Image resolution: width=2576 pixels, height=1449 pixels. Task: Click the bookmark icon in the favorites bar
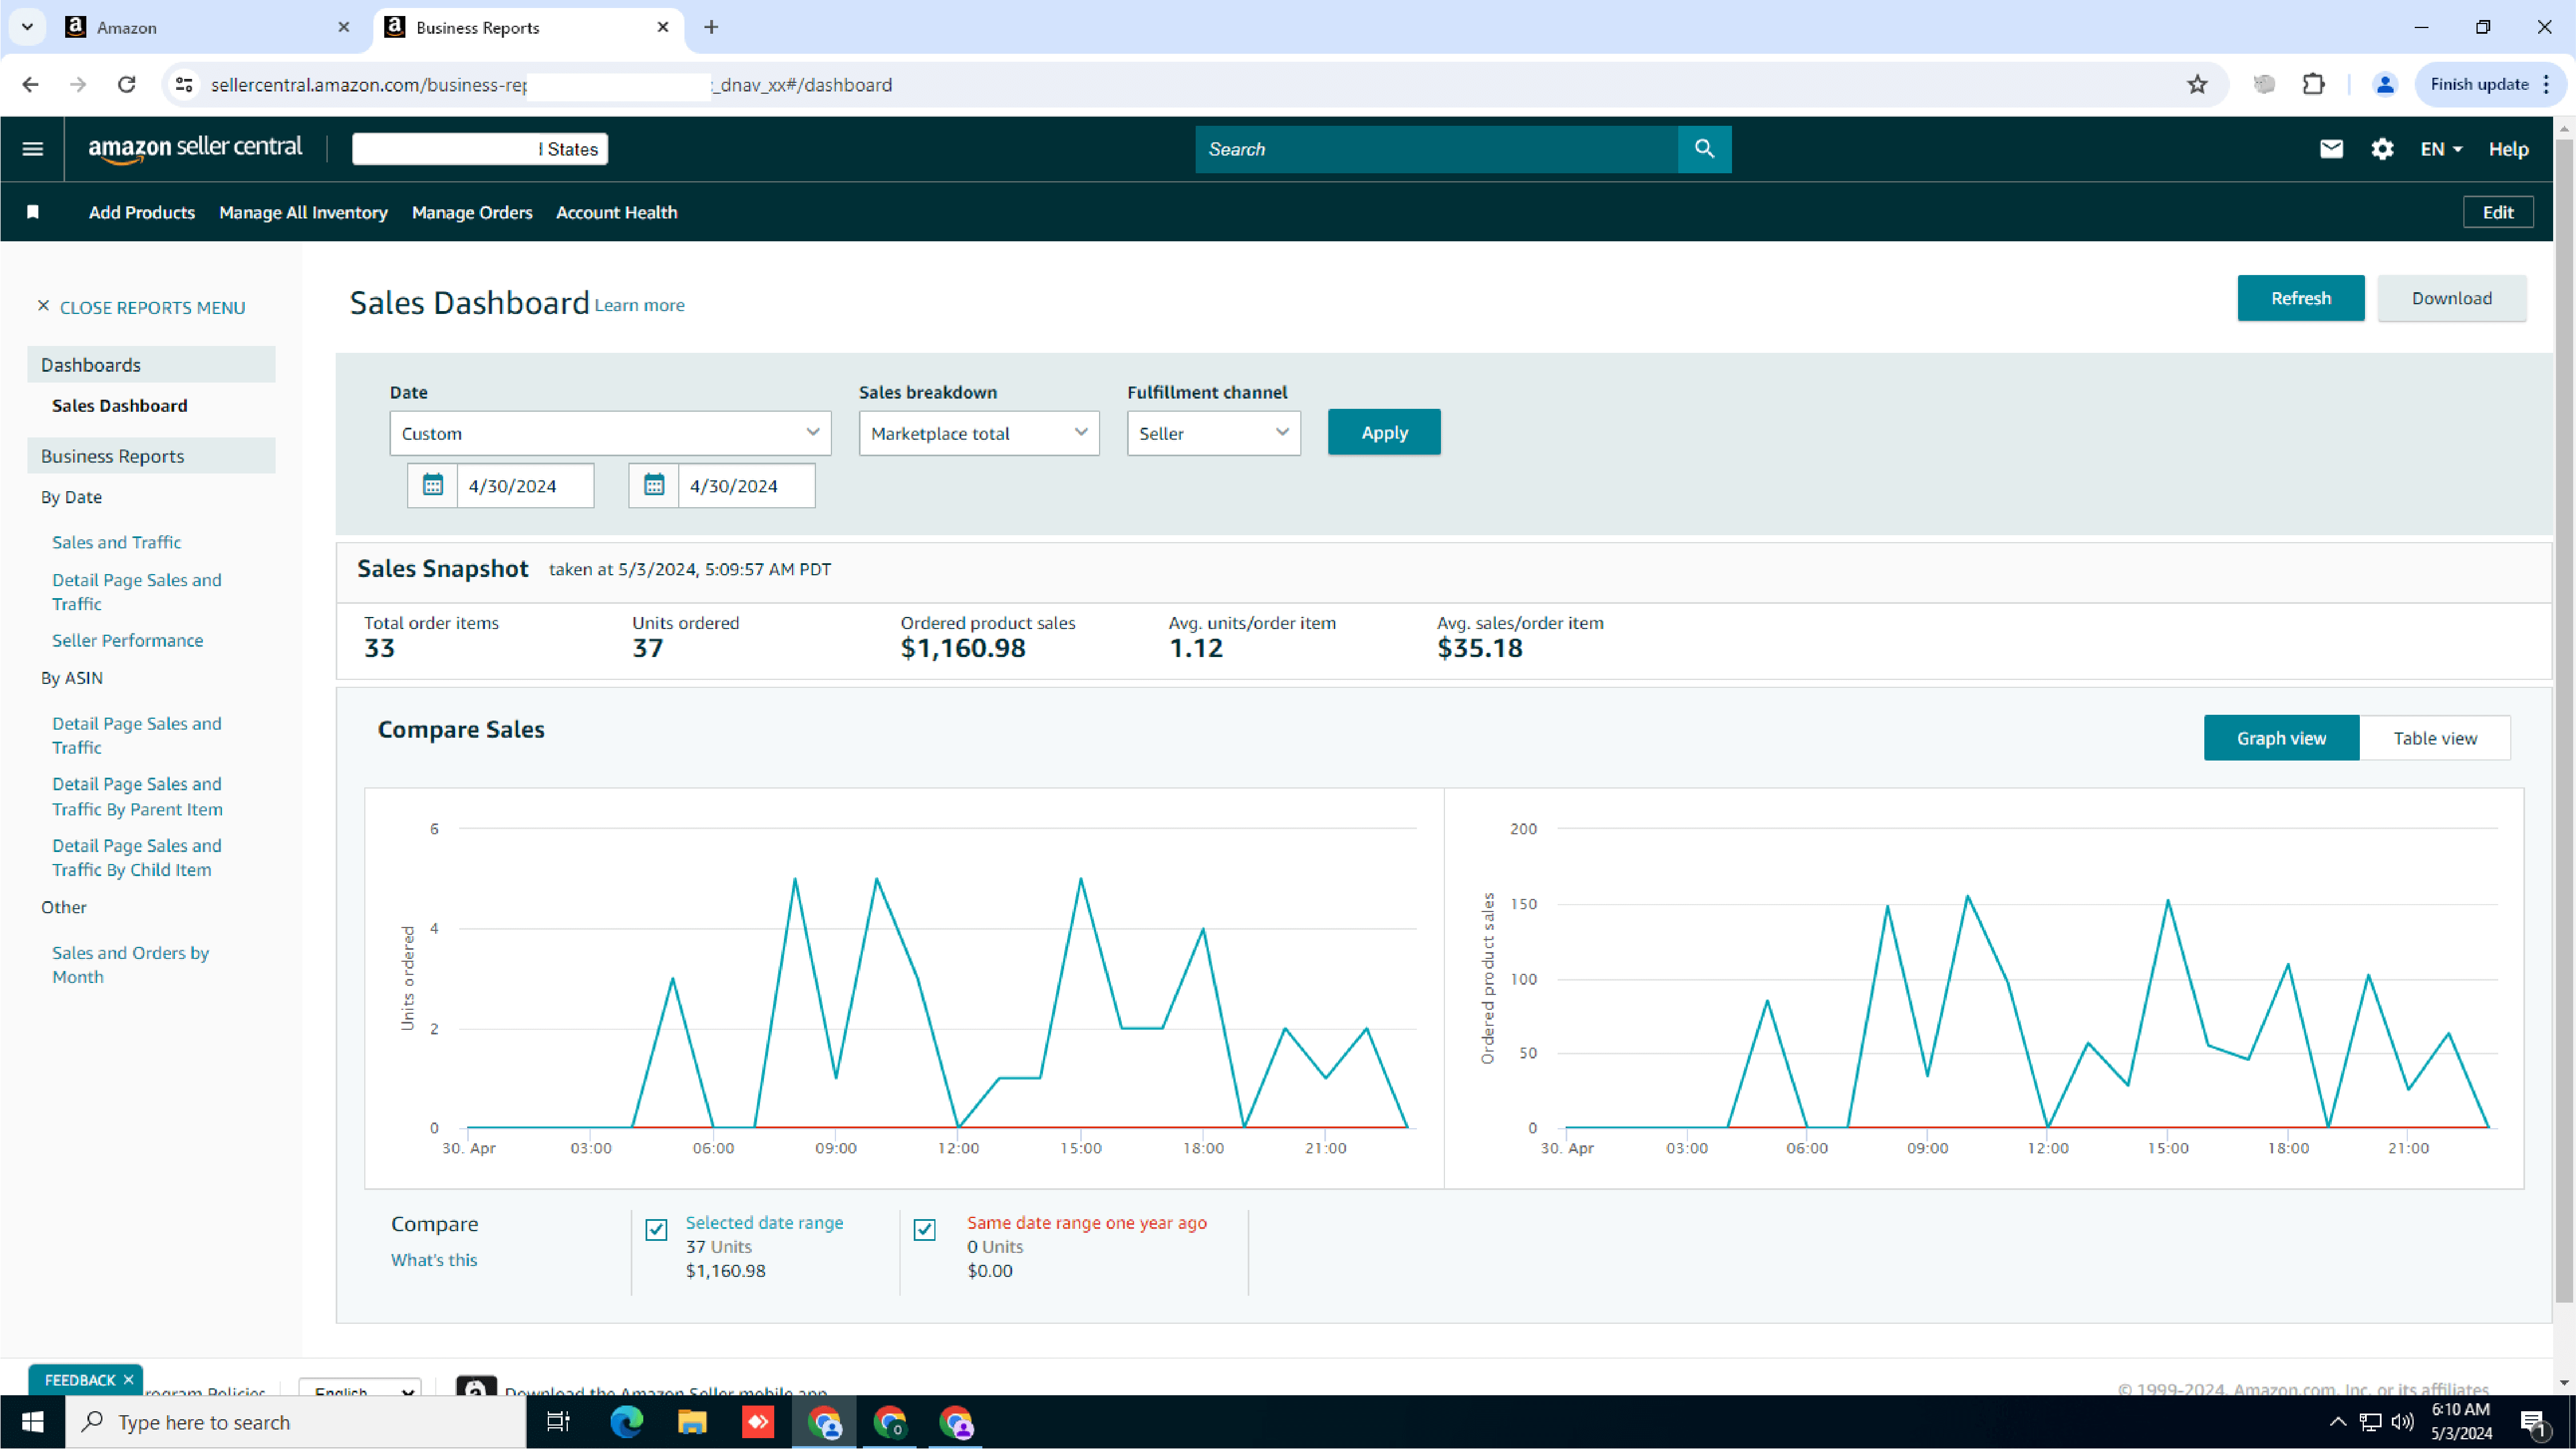[x=33, y=212]
